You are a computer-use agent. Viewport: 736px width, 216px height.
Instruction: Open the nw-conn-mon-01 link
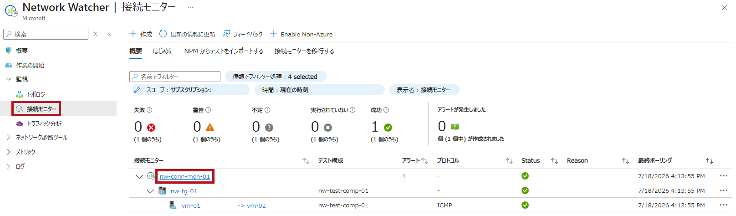pos(185,176)
